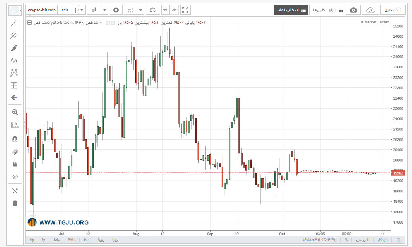Select the price range measurement tool
Image resolution: width=412 pixels, height=247 pixels.
[x=14, y=85]
